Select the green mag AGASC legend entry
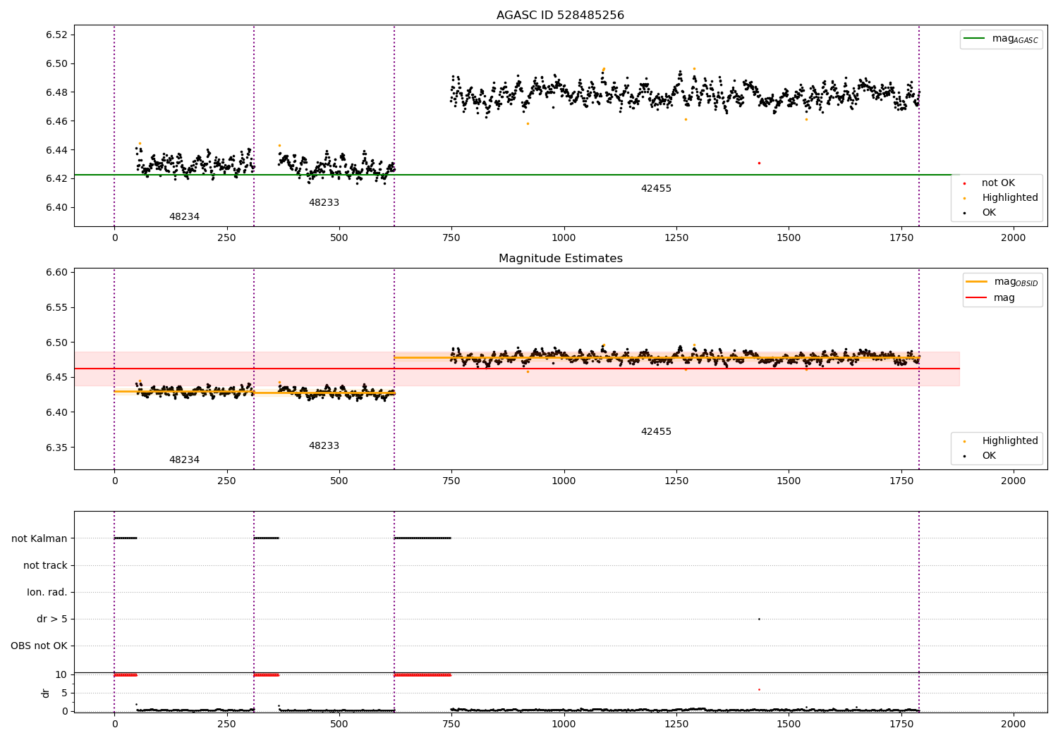 1001,39
